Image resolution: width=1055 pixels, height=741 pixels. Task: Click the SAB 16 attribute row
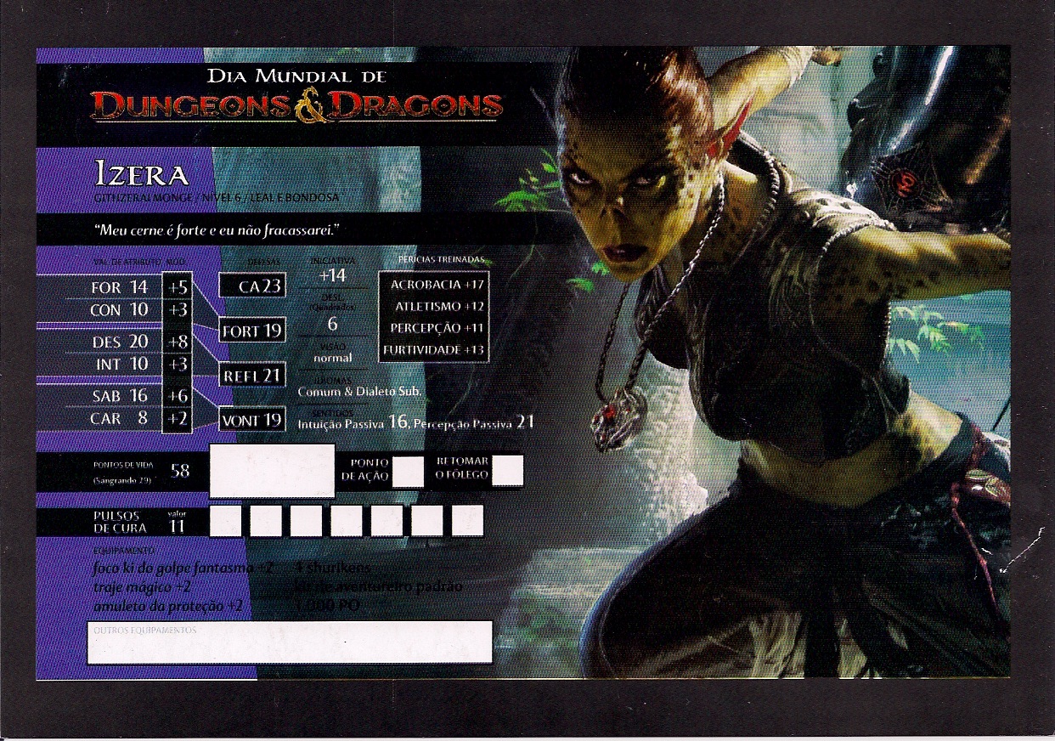click(118, 396)
